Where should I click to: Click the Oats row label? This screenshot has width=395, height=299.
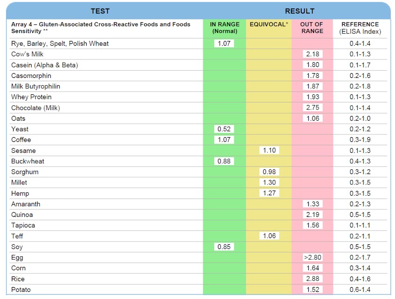18,118
